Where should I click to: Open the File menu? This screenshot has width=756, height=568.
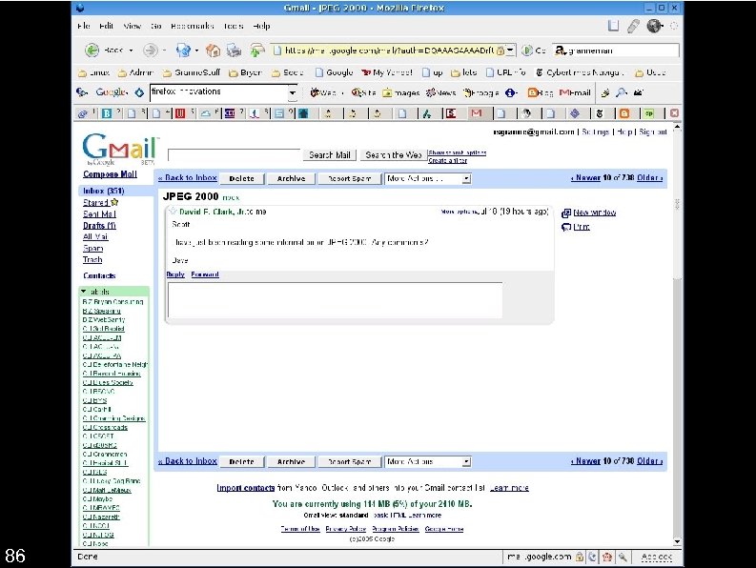pos(84,26)
